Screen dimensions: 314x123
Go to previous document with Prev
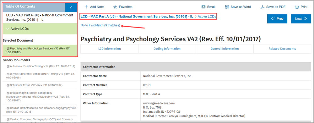pos(277,19)
